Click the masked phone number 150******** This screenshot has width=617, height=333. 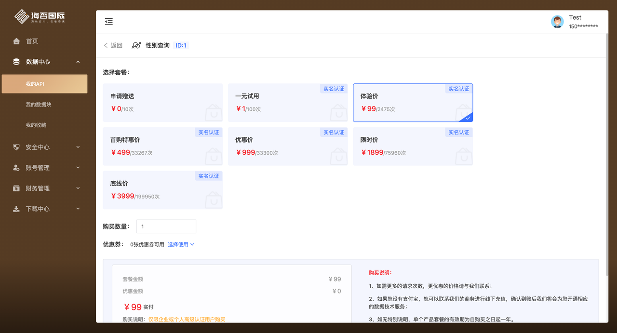point(583,27)
